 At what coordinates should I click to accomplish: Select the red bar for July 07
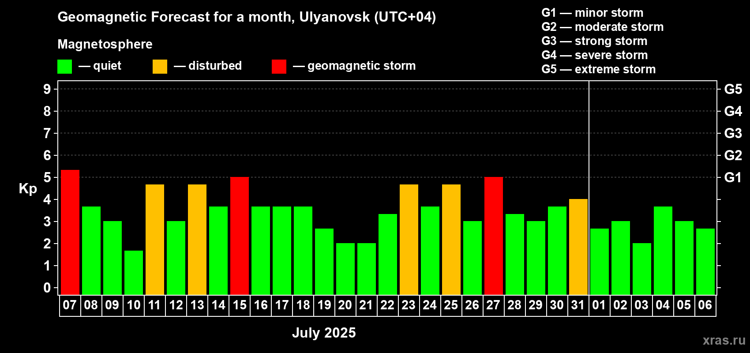[70, 232]
